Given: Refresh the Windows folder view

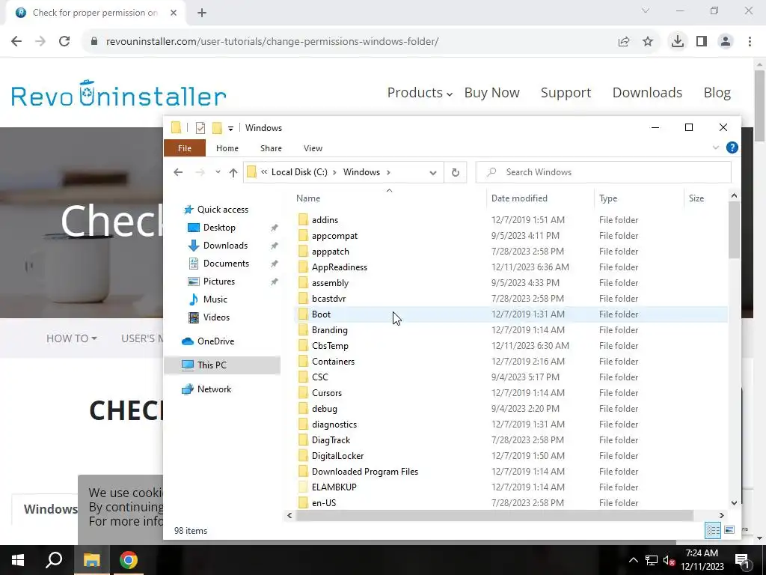Looking at the screenshot, I should 456,172.
